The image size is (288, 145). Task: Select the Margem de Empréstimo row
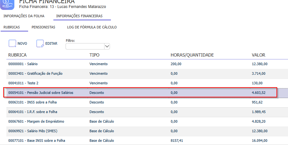(36, 121)
